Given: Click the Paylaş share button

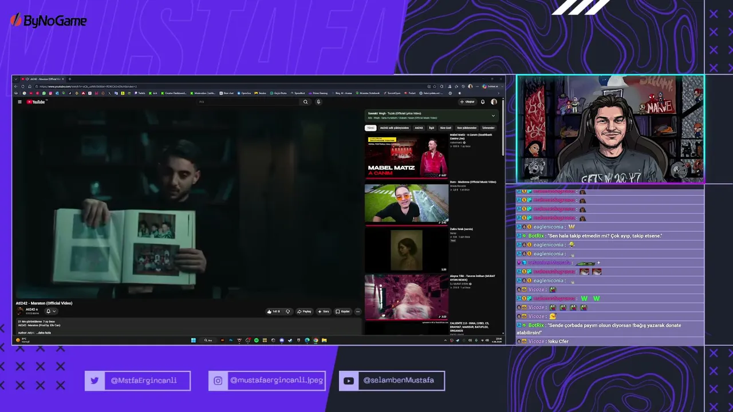Looking at the screenshot, I should tap(304, 311).
